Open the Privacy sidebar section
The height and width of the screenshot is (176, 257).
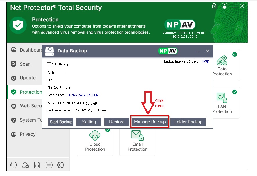coord(27,134)
